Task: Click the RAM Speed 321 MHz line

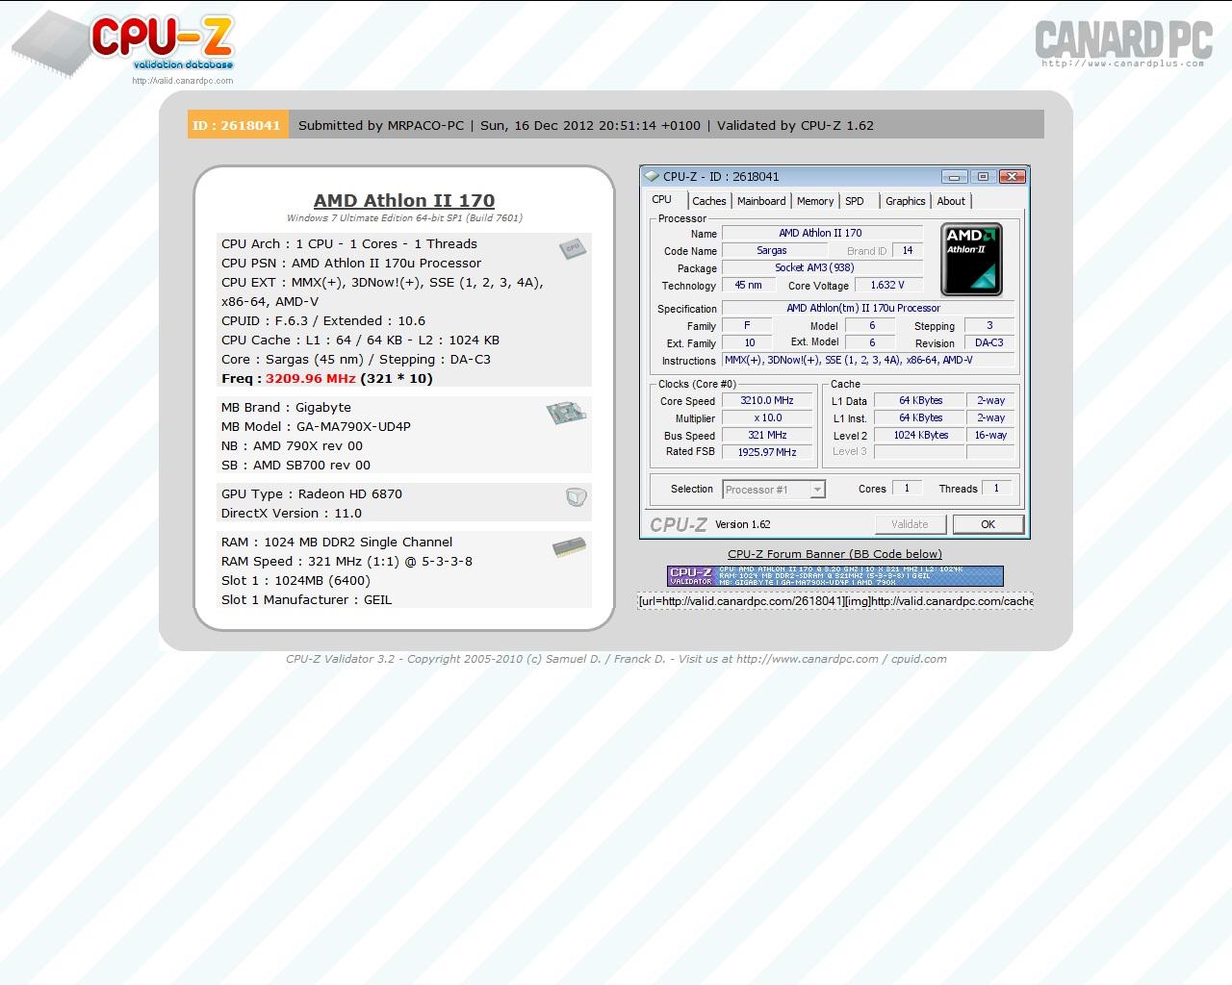Action: [346, 562]
